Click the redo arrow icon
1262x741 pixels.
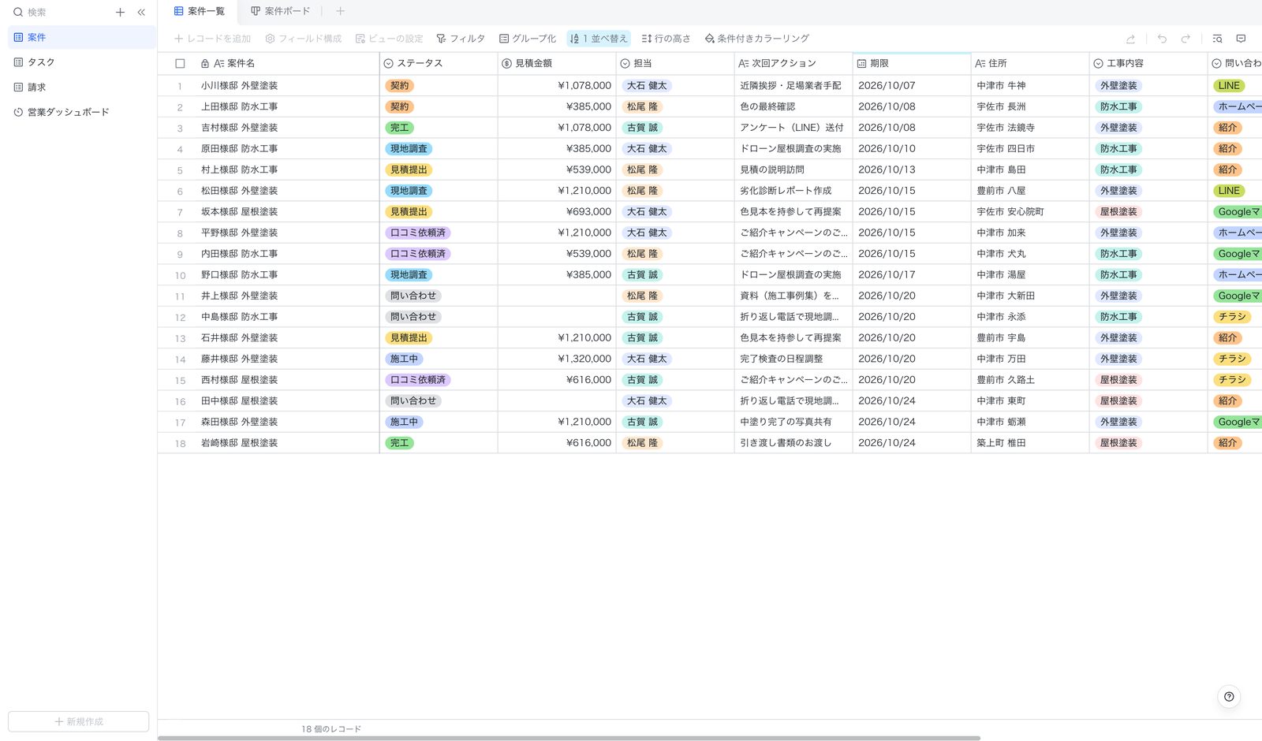point(1185,39)
